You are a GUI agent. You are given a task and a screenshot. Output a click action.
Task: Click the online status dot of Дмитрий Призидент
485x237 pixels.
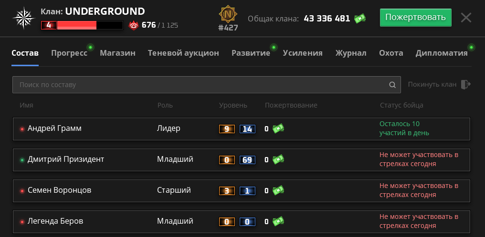point(22,160)
